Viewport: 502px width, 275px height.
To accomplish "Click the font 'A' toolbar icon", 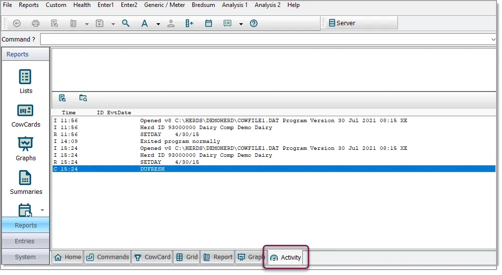I will tap(145, 23).
